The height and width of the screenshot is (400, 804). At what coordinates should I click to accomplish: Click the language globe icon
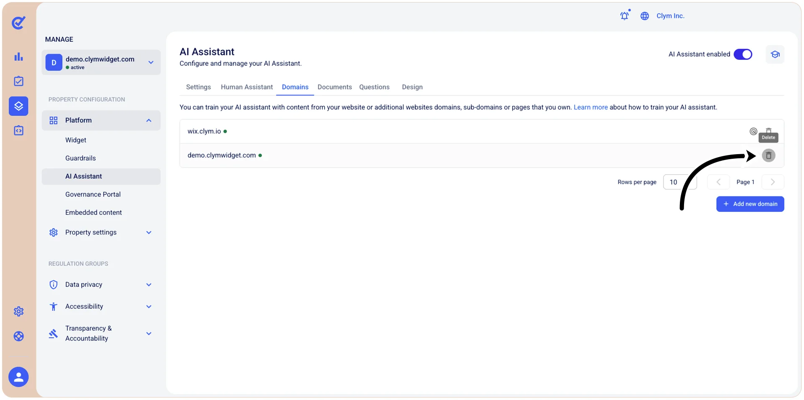coord(645,16)
